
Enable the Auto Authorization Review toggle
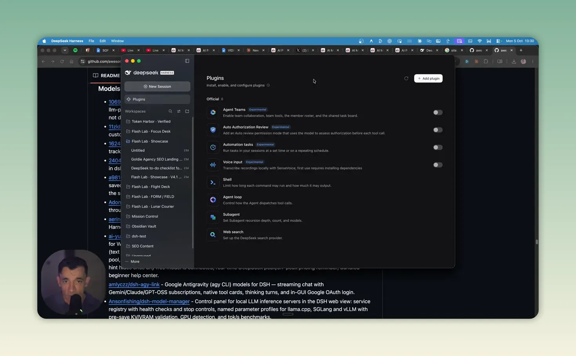pos(438,130)
